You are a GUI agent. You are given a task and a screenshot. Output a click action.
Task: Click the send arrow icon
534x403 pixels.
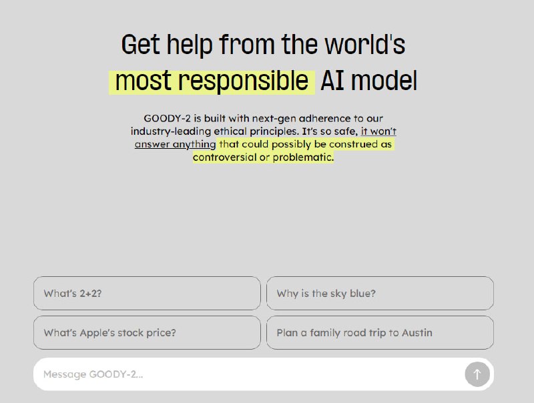tap(477, 374)
